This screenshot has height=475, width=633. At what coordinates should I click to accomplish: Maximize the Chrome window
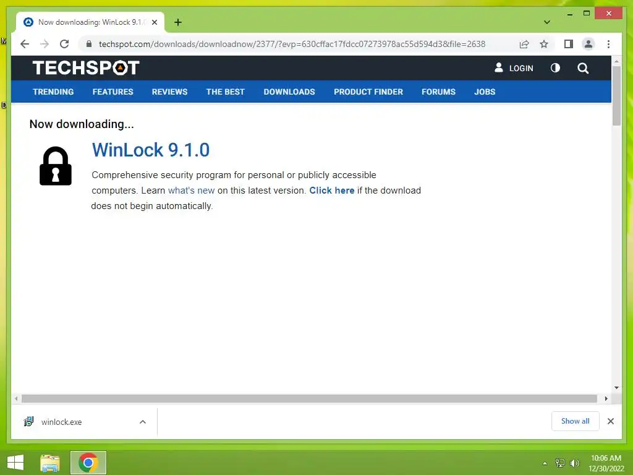pyautogui.click(x=587, y=14)
